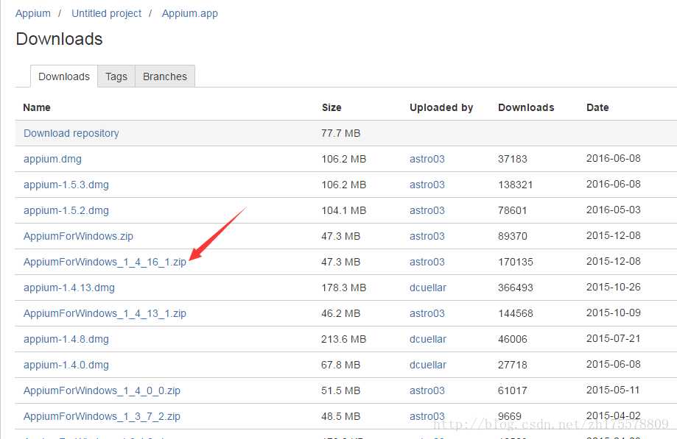Click the 104.1 MB size cell
The height and width of the screenshot is (439, 677).
[344, 210]
